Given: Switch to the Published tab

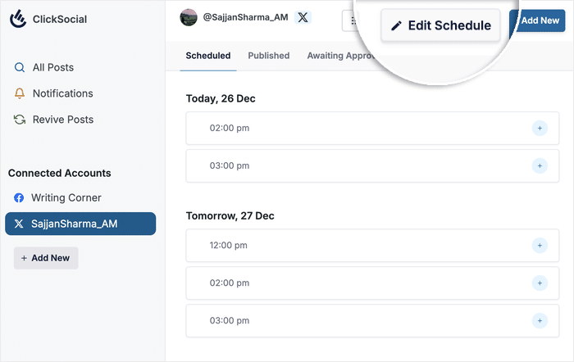Looking at the screenshot, I should point(269,56).
